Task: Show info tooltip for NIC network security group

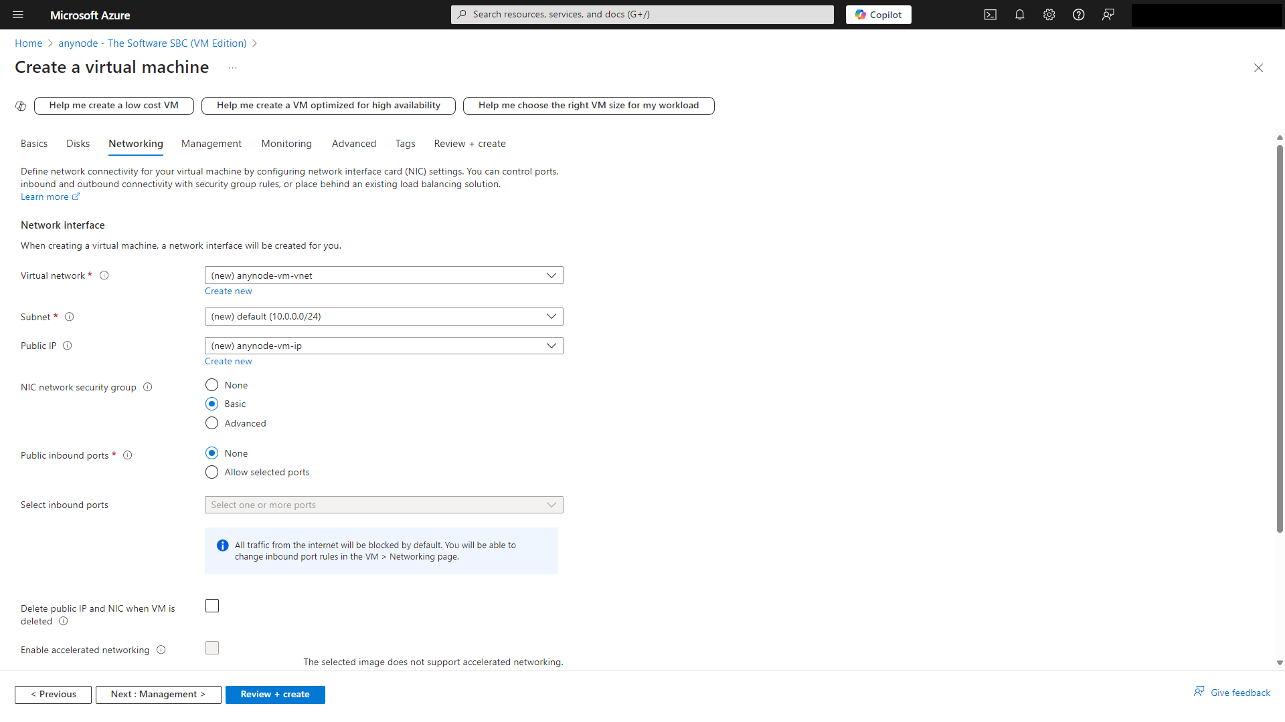Action: [x=148, y=387]
